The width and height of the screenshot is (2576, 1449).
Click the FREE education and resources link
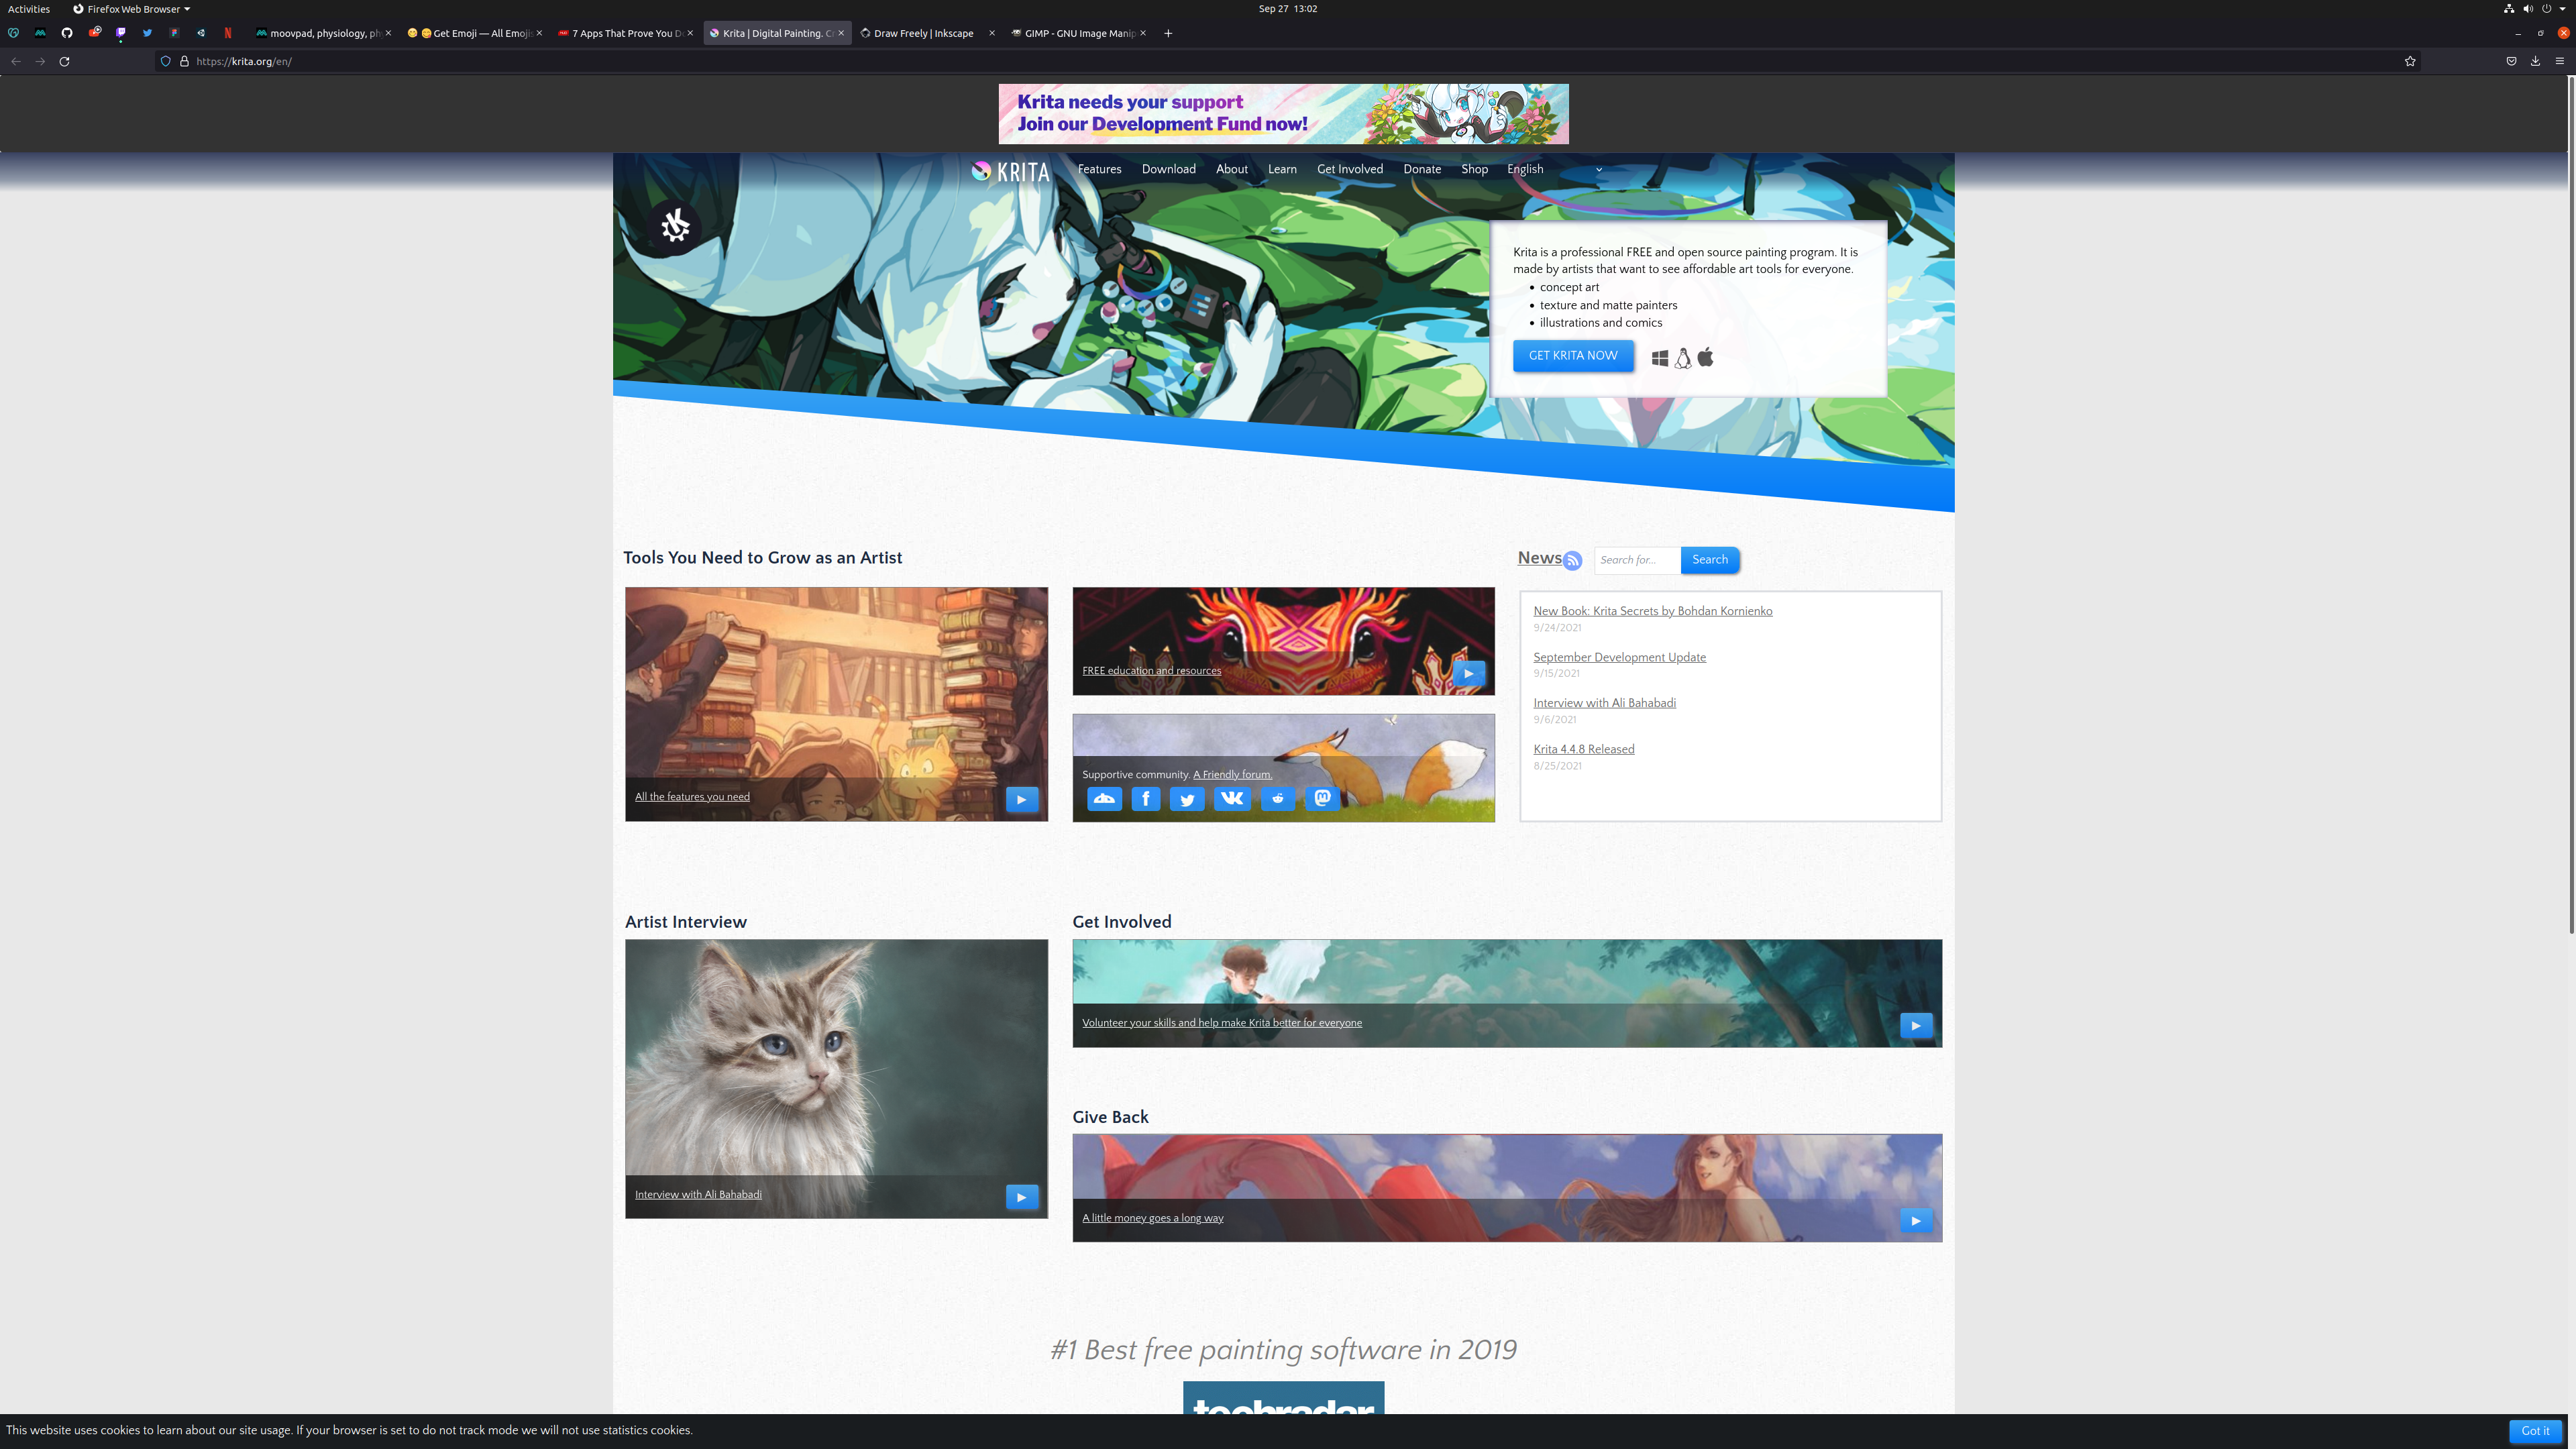click(x=1151, y=670)
